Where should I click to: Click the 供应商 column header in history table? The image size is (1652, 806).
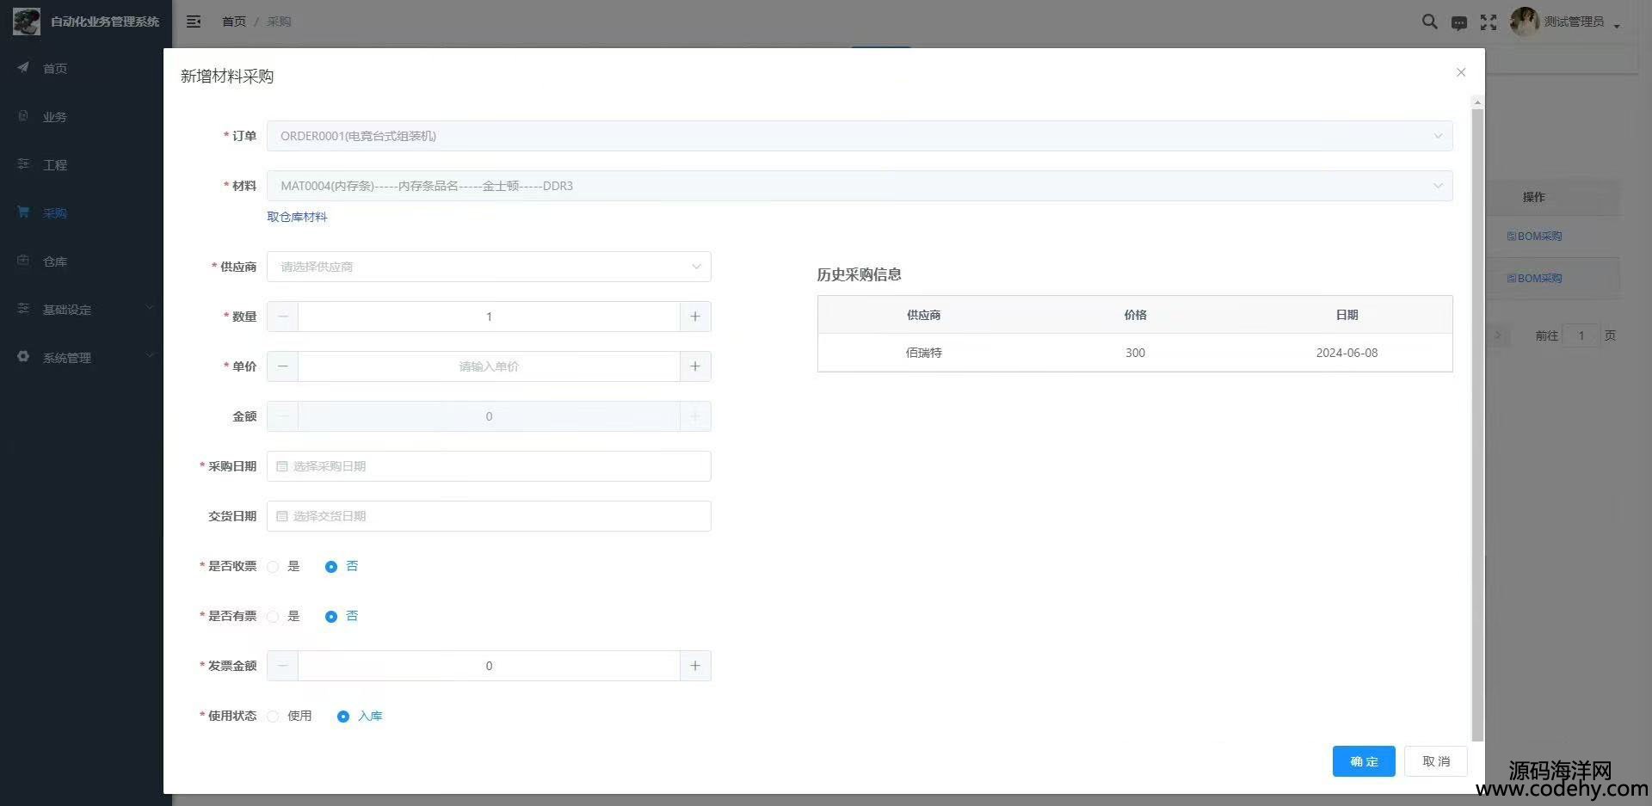coord(923,315)
